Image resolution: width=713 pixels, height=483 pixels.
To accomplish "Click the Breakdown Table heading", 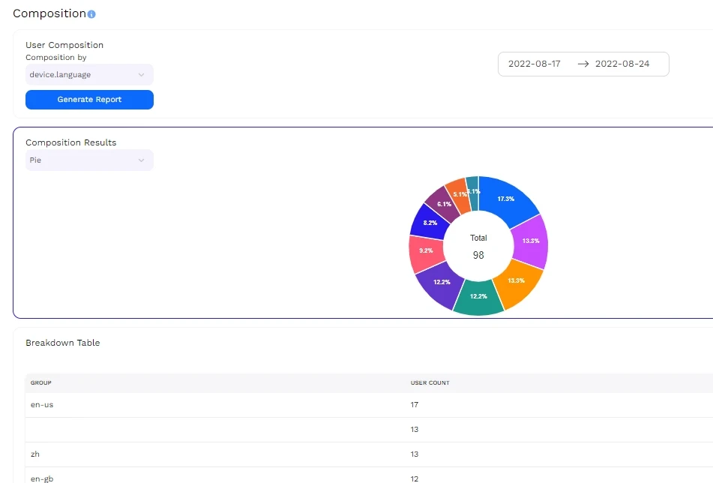I will pos(63,343).
